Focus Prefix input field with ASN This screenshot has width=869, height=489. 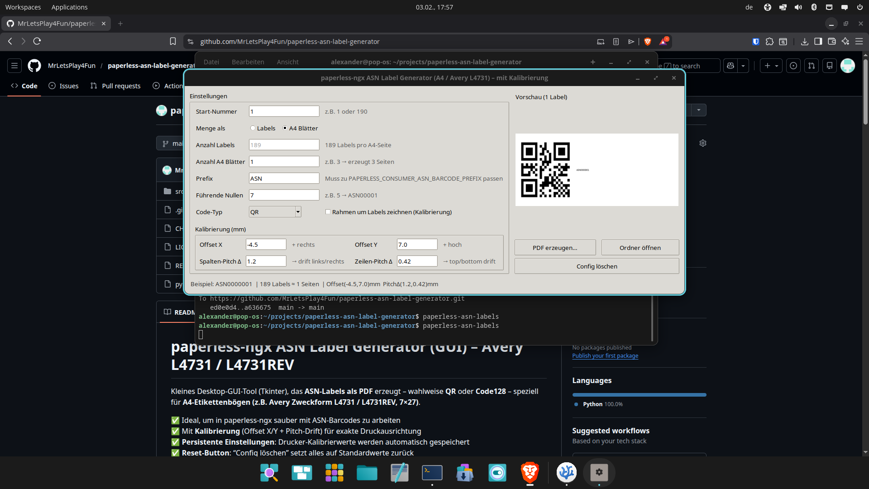tap(284, 178)
